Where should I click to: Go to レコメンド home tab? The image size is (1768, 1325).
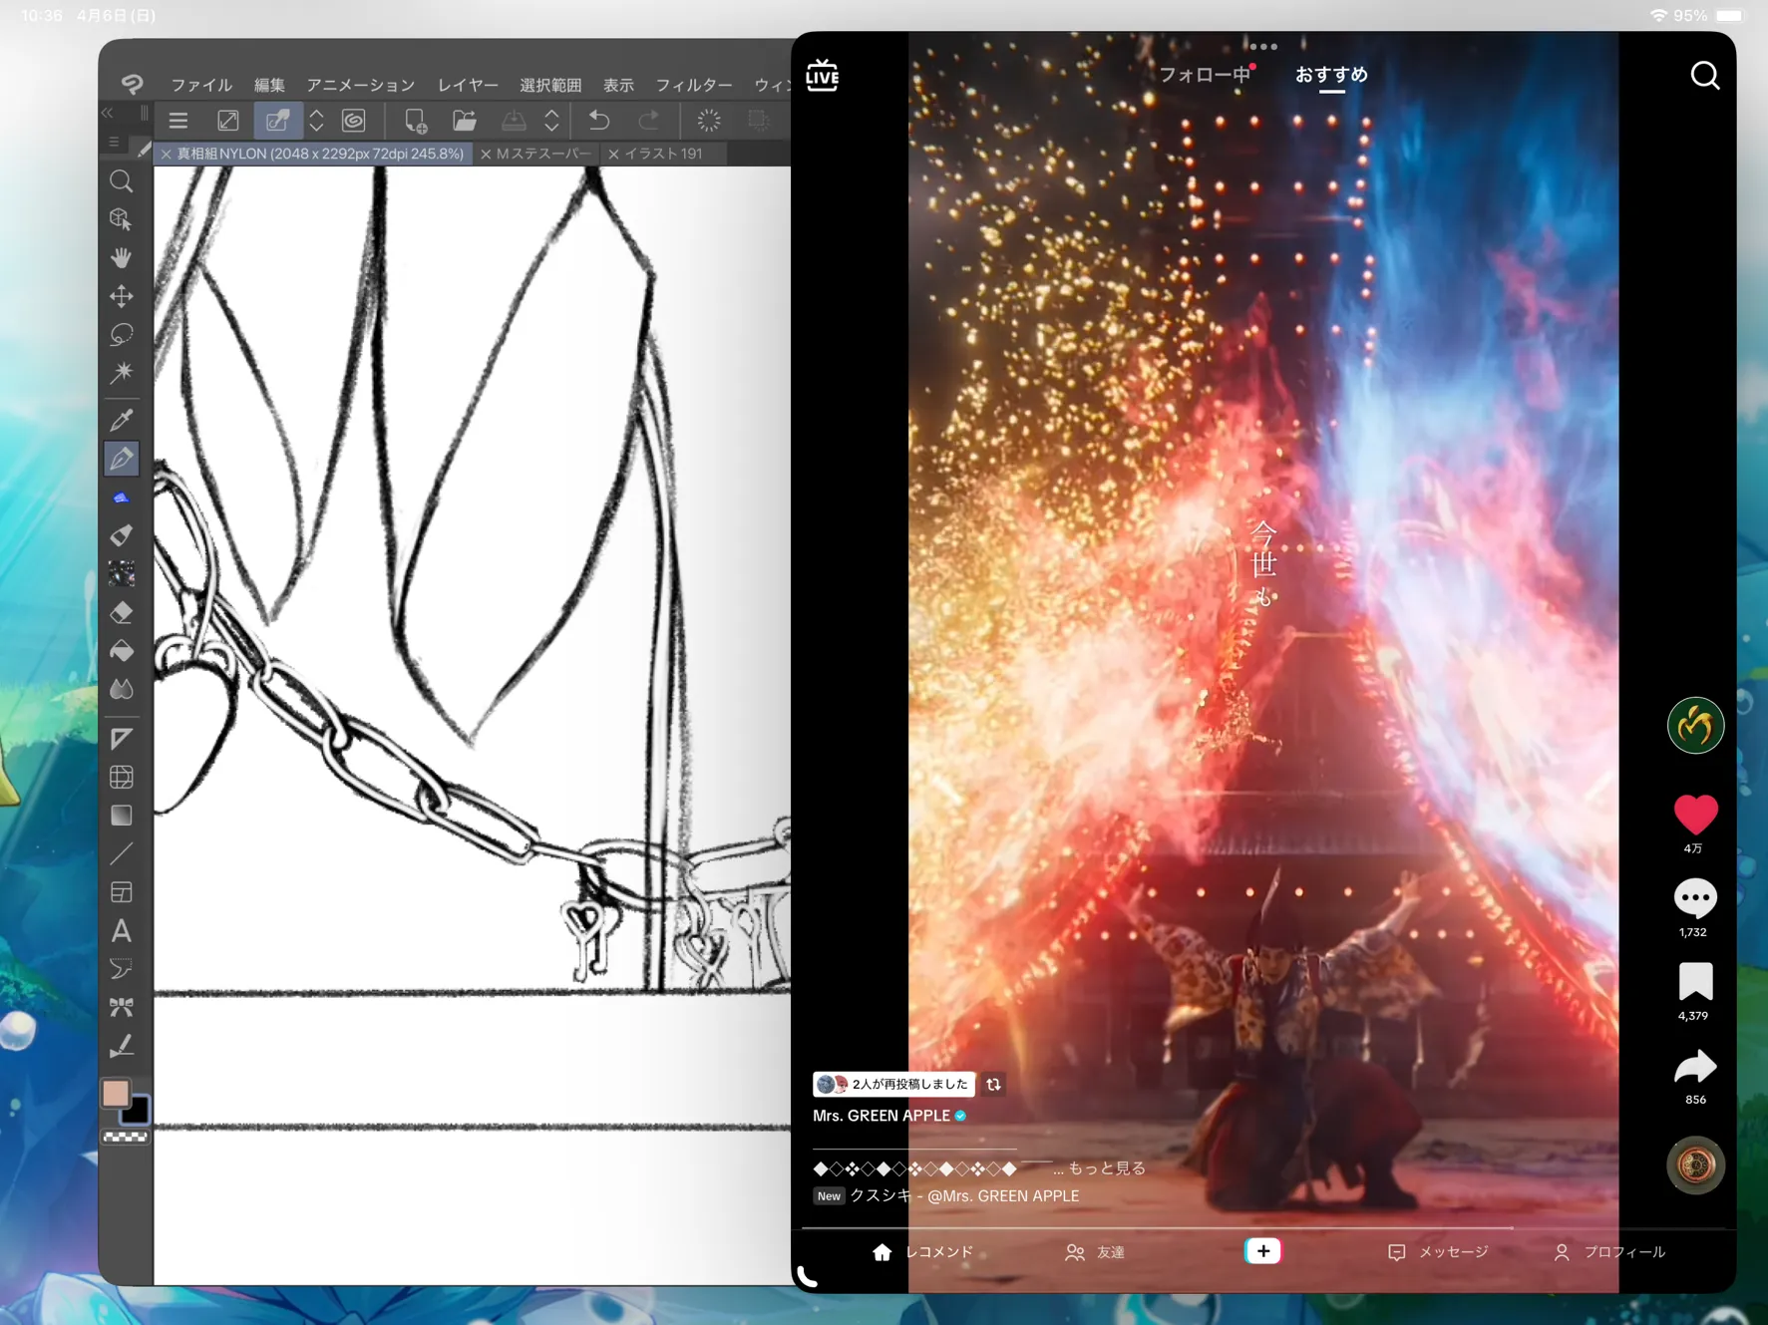click(922, 1252)
